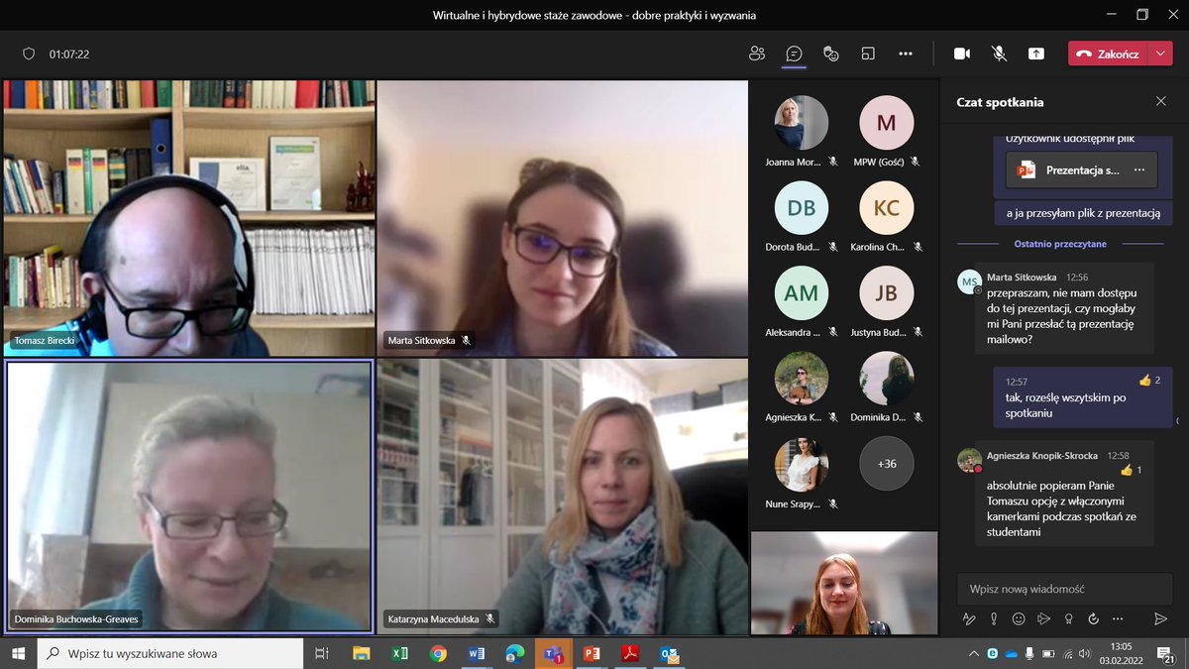The width and height of the screenshot is (1189, 669).
Task: Click Agnieszka Knopik-Skrocka's chat avatar
Action: (969, 460)
